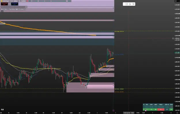The height and width of the screenshot is (114, 180).
Task: Select the middle icon in the floating toolbar
Action: pyautogui.click(x=130, y=4)
